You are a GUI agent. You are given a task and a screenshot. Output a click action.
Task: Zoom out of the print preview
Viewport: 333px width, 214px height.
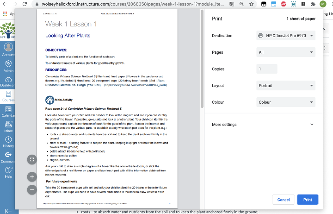click(32, 190)
